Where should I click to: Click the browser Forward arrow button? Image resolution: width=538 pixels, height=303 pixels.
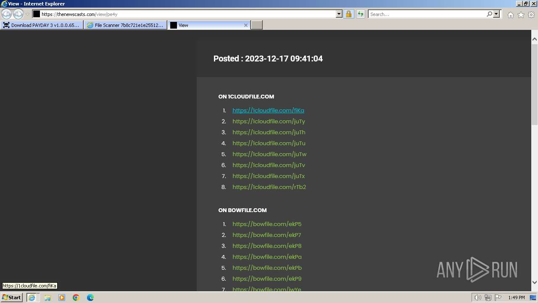(18, 14)
